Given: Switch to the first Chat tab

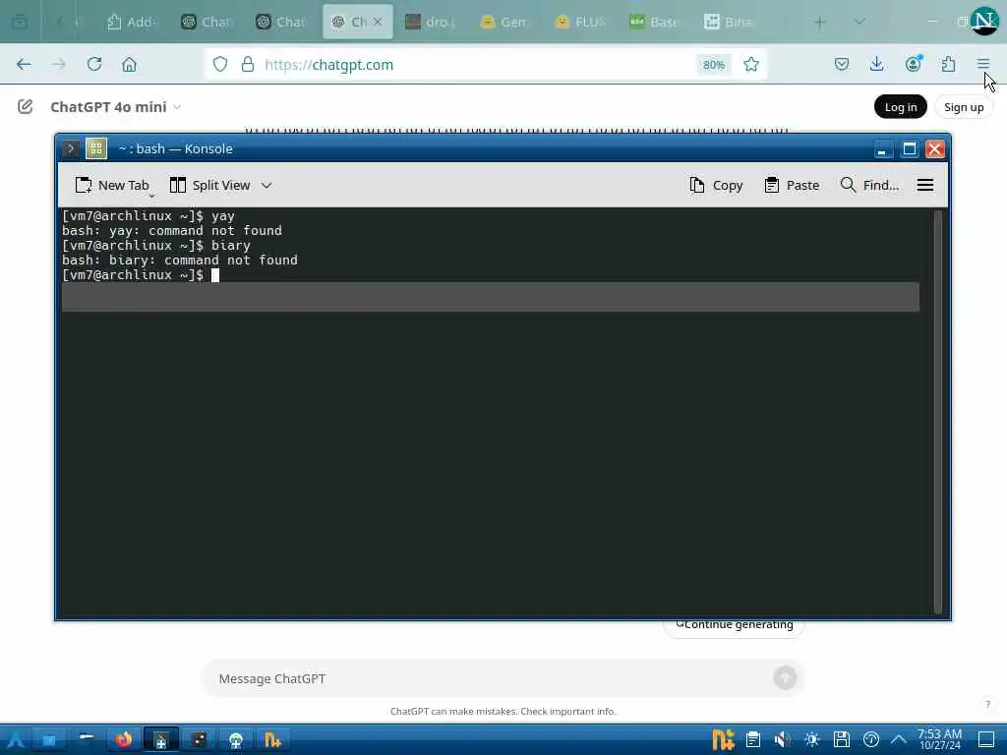Looking at the screenshot, I should tap(207, 22).
